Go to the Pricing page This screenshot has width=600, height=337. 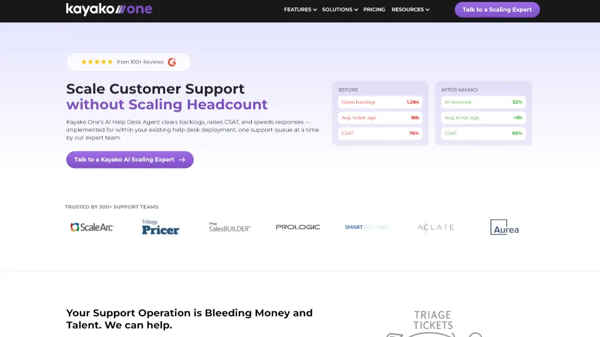[x=374, y=9]
